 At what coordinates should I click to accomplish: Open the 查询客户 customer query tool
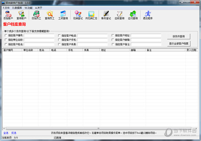pyautogui.click(x=22, y=15)
